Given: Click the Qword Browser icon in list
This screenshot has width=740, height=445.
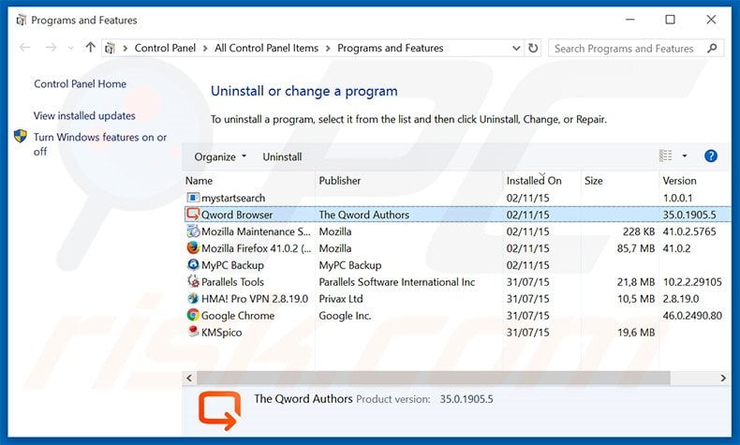Looking at the screenshot, I should click(193, 215).
